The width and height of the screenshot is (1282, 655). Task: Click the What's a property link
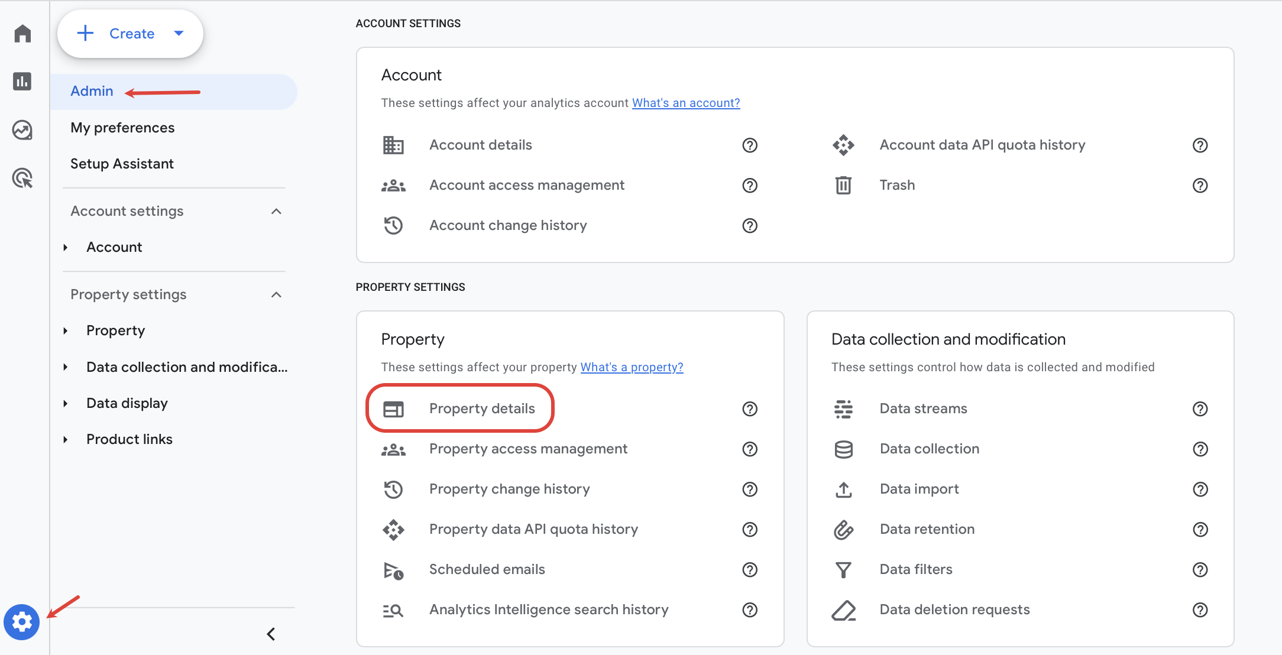coord(631,367)
